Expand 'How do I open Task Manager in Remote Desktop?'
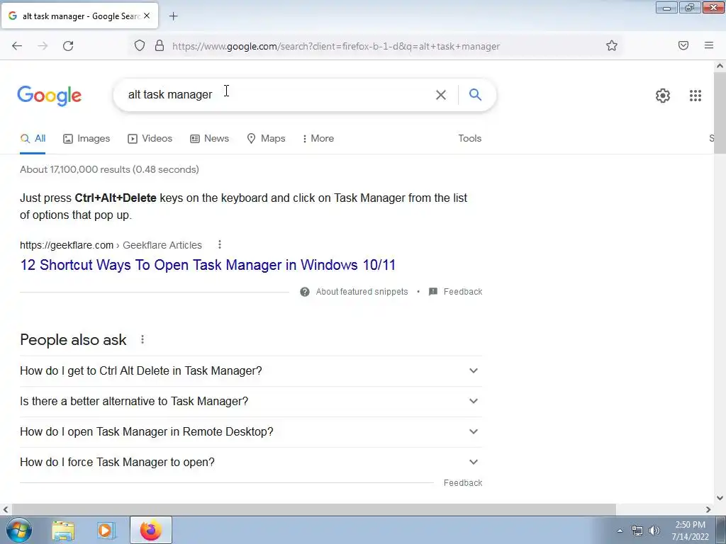This screenshot has height=544, width=726. pyautogui.click(x=251, y=432)
